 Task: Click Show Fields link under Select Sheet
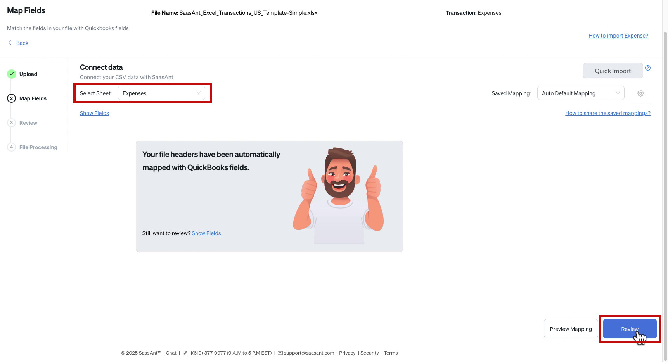[94, 113]
